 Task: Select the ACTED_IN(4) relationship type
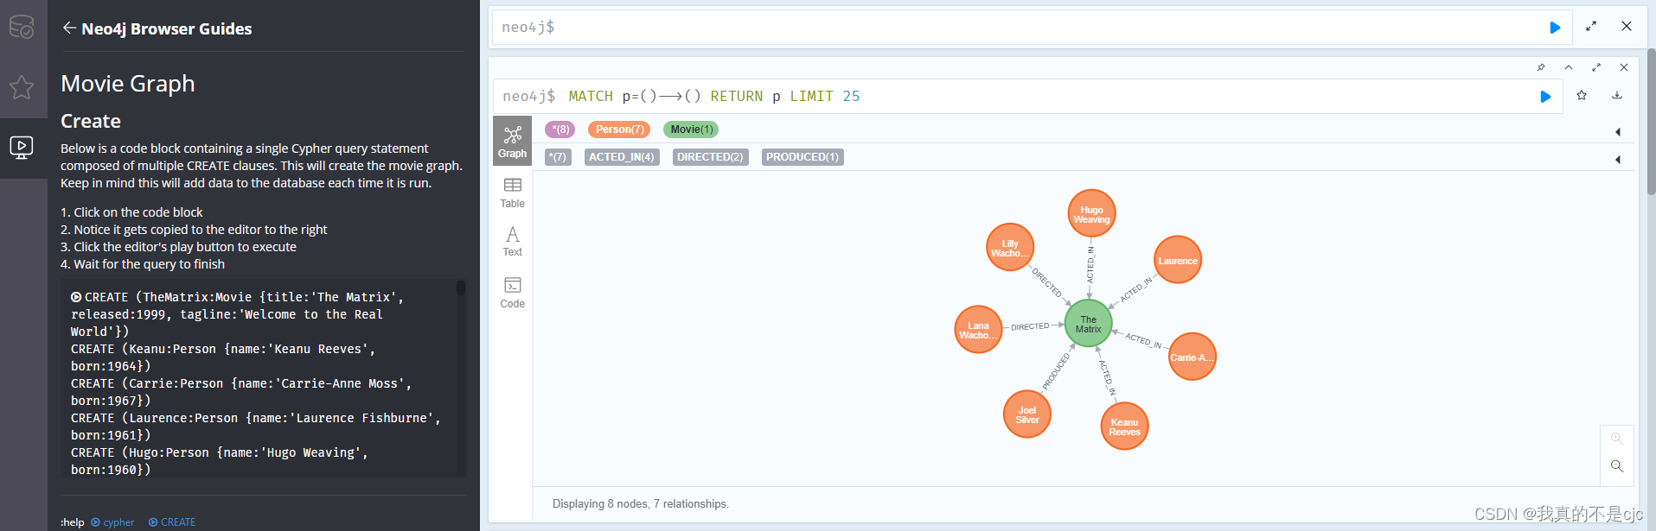pyautogui.click(x=622, y=157)
